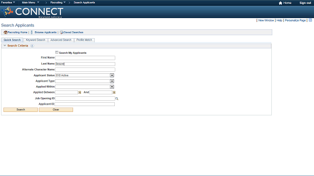The width and height of the screenshot is (314, 176).
Task: Click the Recruiting Home icon
Action: pyautogui.click(x=5, y=32)
